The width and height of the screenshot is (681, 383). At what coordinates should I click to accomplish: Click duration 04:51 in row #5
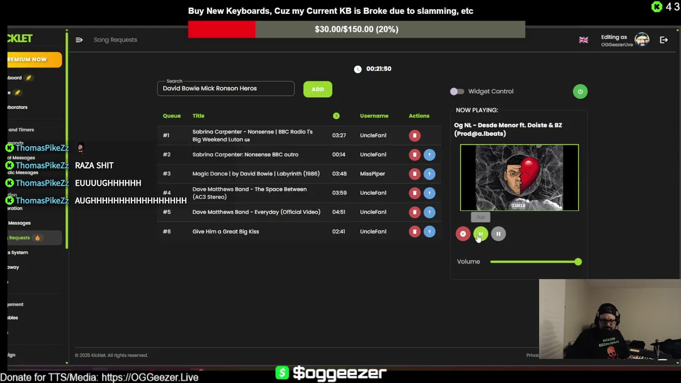point(339,212)
